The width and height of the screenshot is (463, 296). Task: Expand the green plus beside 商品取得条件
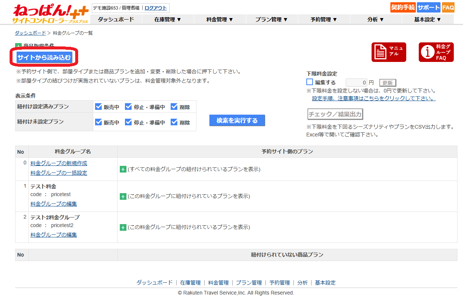click(x=18, y=46)
